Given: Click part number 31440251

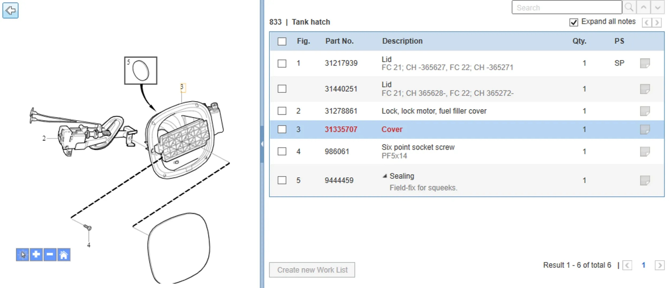Looking at the screenshot, I should click(341, 89).
